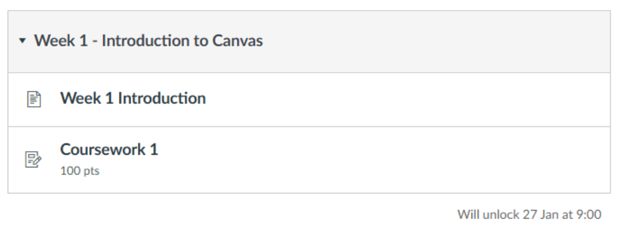617x232 pixels.
Task: Click the assignment icon beside Coursework 1
Action: (x=34, y=159)
